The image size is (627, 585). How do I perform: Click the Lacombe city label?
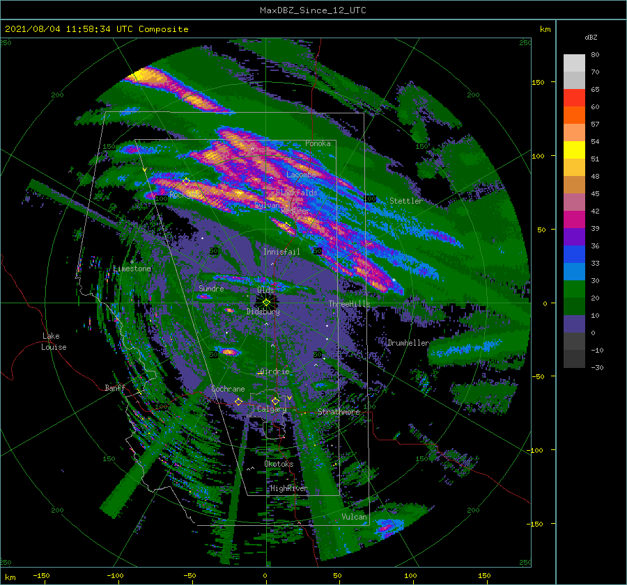coord(301,175)
